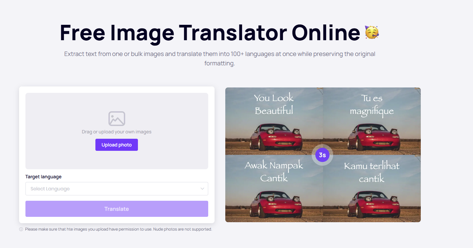Click the "Free Image Translator Online" heading
The image size is (473, 248).
pos(210,33)
